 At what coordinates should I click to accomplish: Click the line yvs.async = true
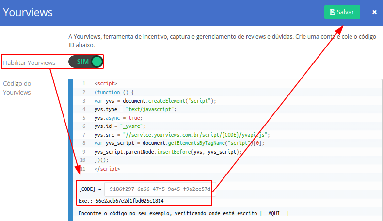tap(118, 118)
